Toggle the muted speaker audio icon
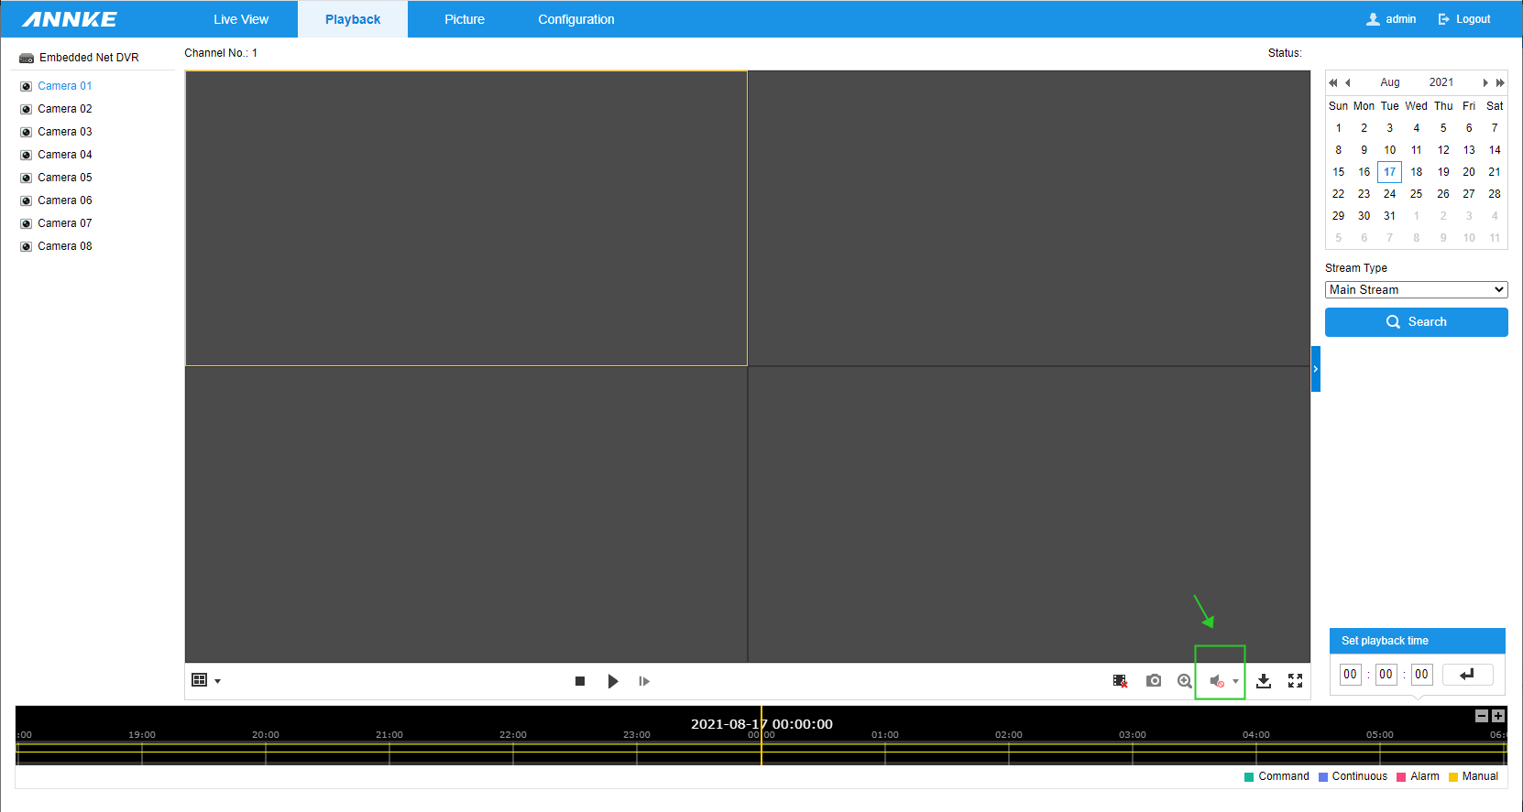Image resolution: width=1523 pixels, height=812 pixels. click(1217, 681)
